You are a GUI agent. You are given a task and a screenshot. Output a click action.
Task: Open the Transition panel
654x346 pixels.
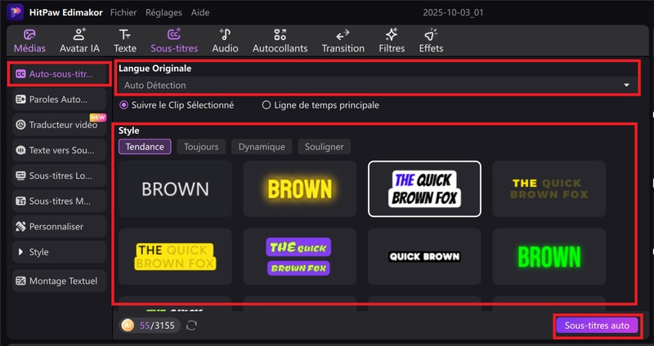[x=343, y=41]
